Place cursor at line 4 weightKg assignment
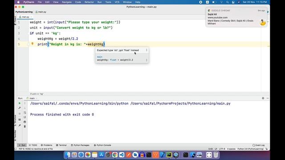 tap(57, 39)
